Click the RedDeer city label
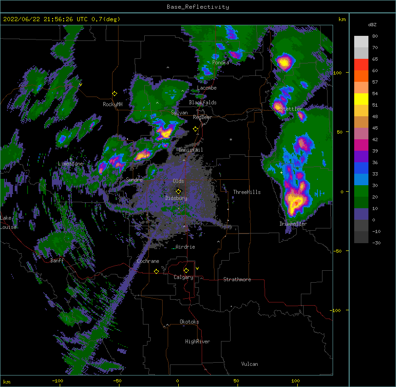The height and width of the screenshot is (387, 396). coord(202,117)
